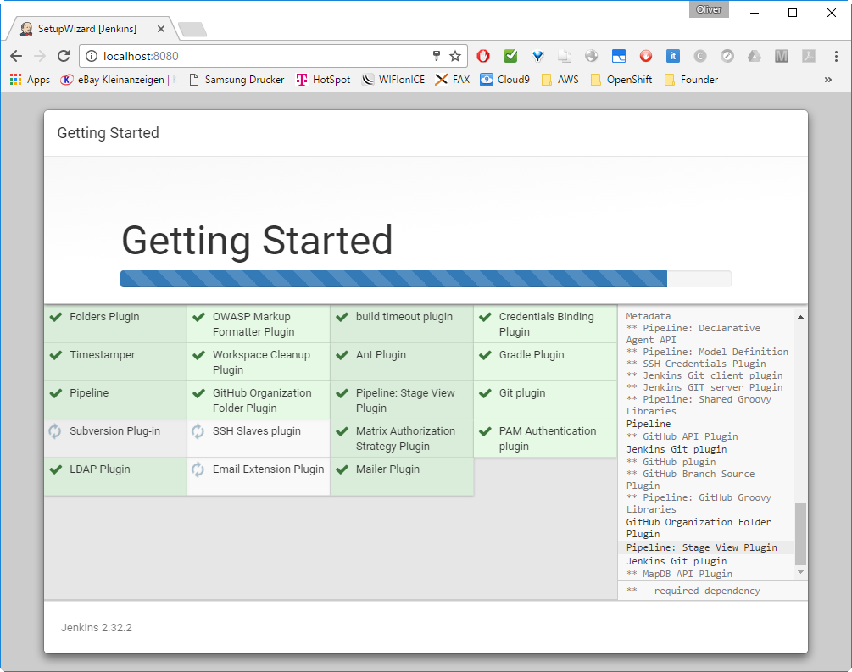Image resolution: width=852 pixels, height=672 pixels.
Task: Click the Adobe Acrobat extension icon
Action: tap(808, 56)
